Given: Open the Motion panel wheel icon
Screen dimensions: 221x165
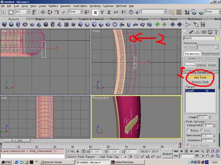Looking at the screenshot, I should click(204, 32).
